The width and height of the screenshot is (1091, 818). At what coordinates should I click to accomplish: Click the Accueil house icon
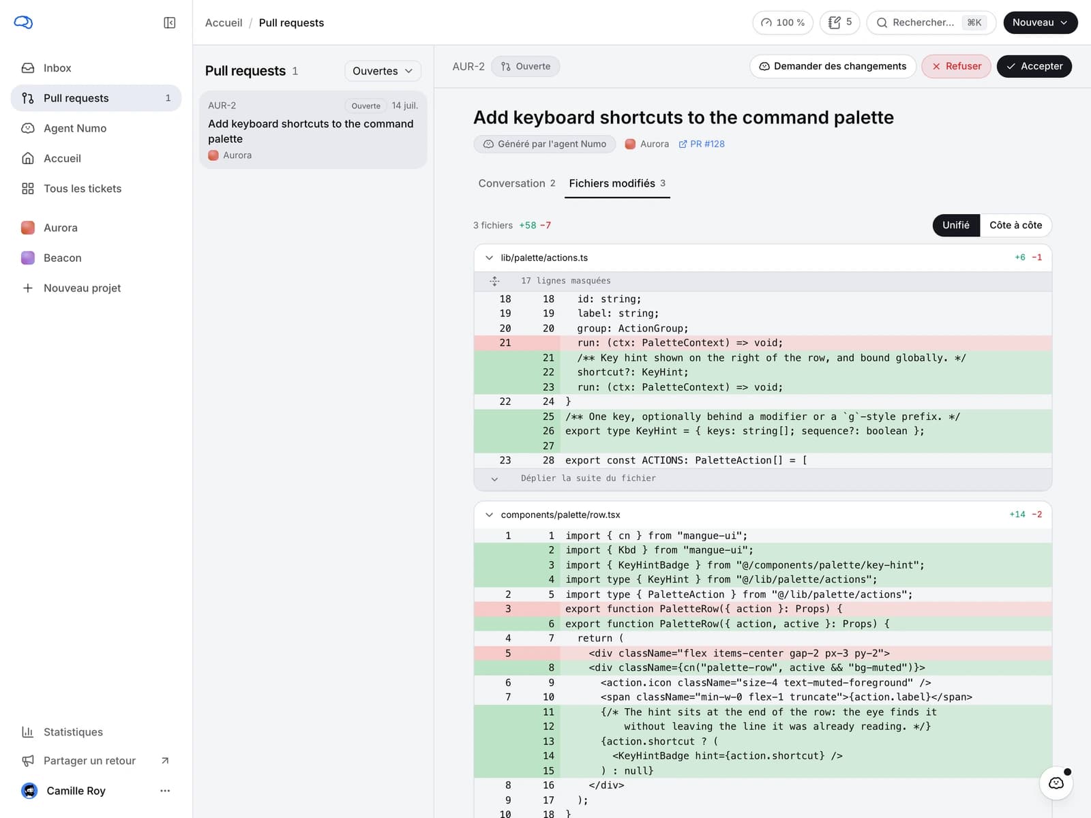click(28, 158)
